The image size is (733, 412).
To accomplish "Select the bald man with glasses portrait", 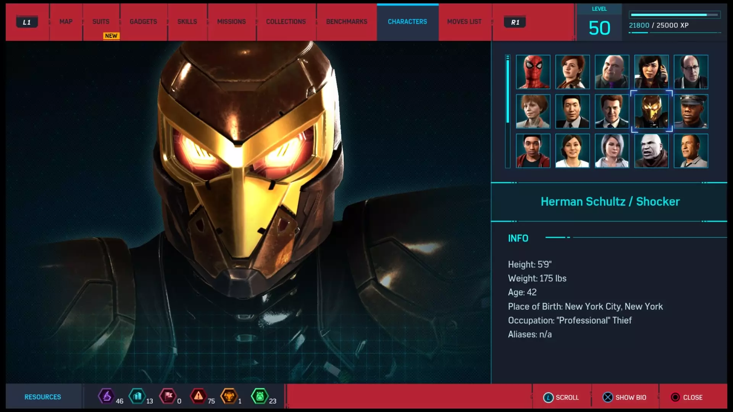I will (691, 72).
